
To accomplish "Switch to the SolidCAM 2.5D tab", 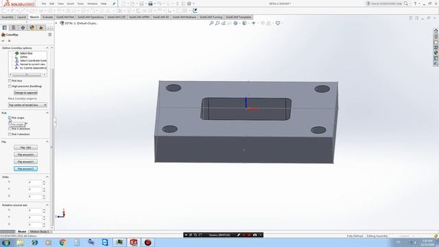I will point(116,17).
